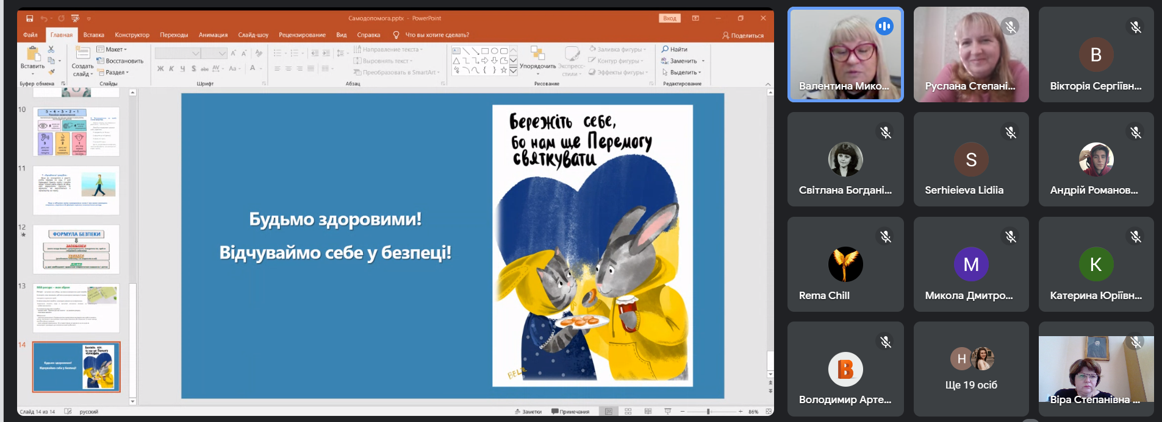The width and height of the screenshot is (1162, 422).
Task: Start the slideshow from the quick access icon
Action: [x=75, y=18]
